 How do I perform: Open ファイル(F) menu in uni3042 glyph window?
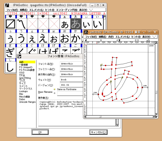(x=91, y=37)
